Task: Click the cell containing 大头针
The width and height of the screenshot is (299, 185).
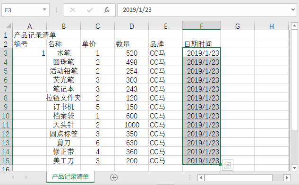Action: click(x=63, y=125)
